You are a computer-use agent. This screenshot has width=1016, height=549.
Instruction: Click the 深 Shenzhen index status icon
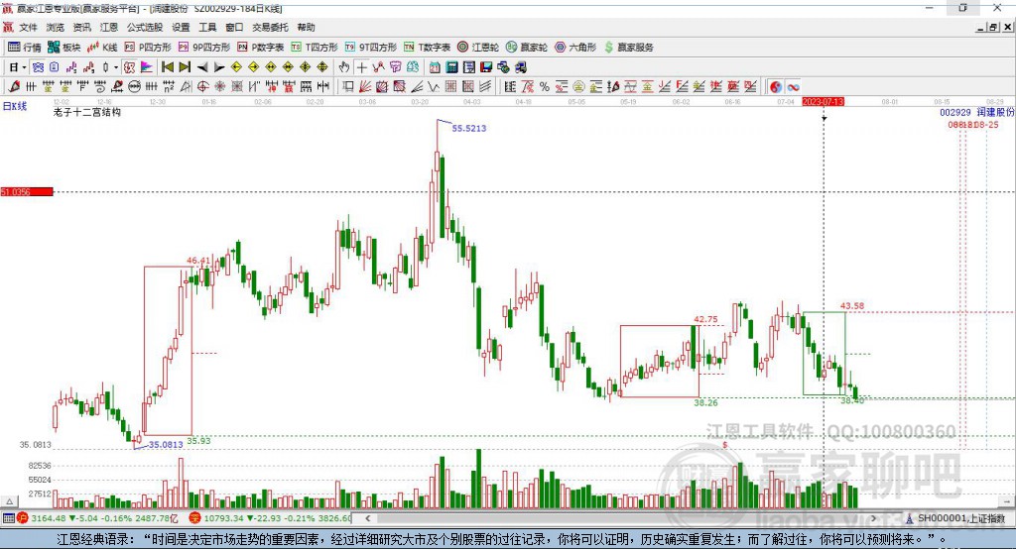click(195, 518)
